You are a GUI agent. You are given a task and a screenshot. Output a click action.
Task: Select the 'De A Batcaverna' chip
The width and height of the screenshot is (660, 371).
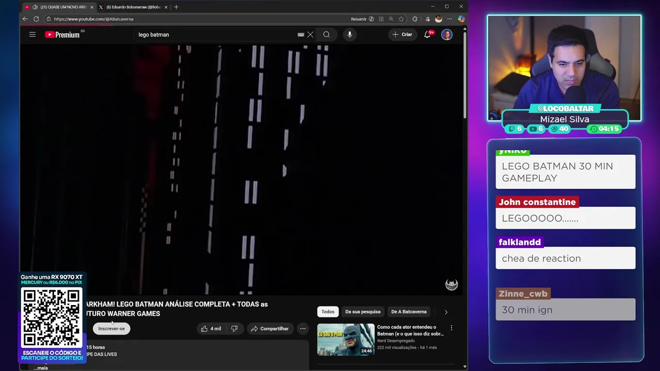tap(409, 312)
